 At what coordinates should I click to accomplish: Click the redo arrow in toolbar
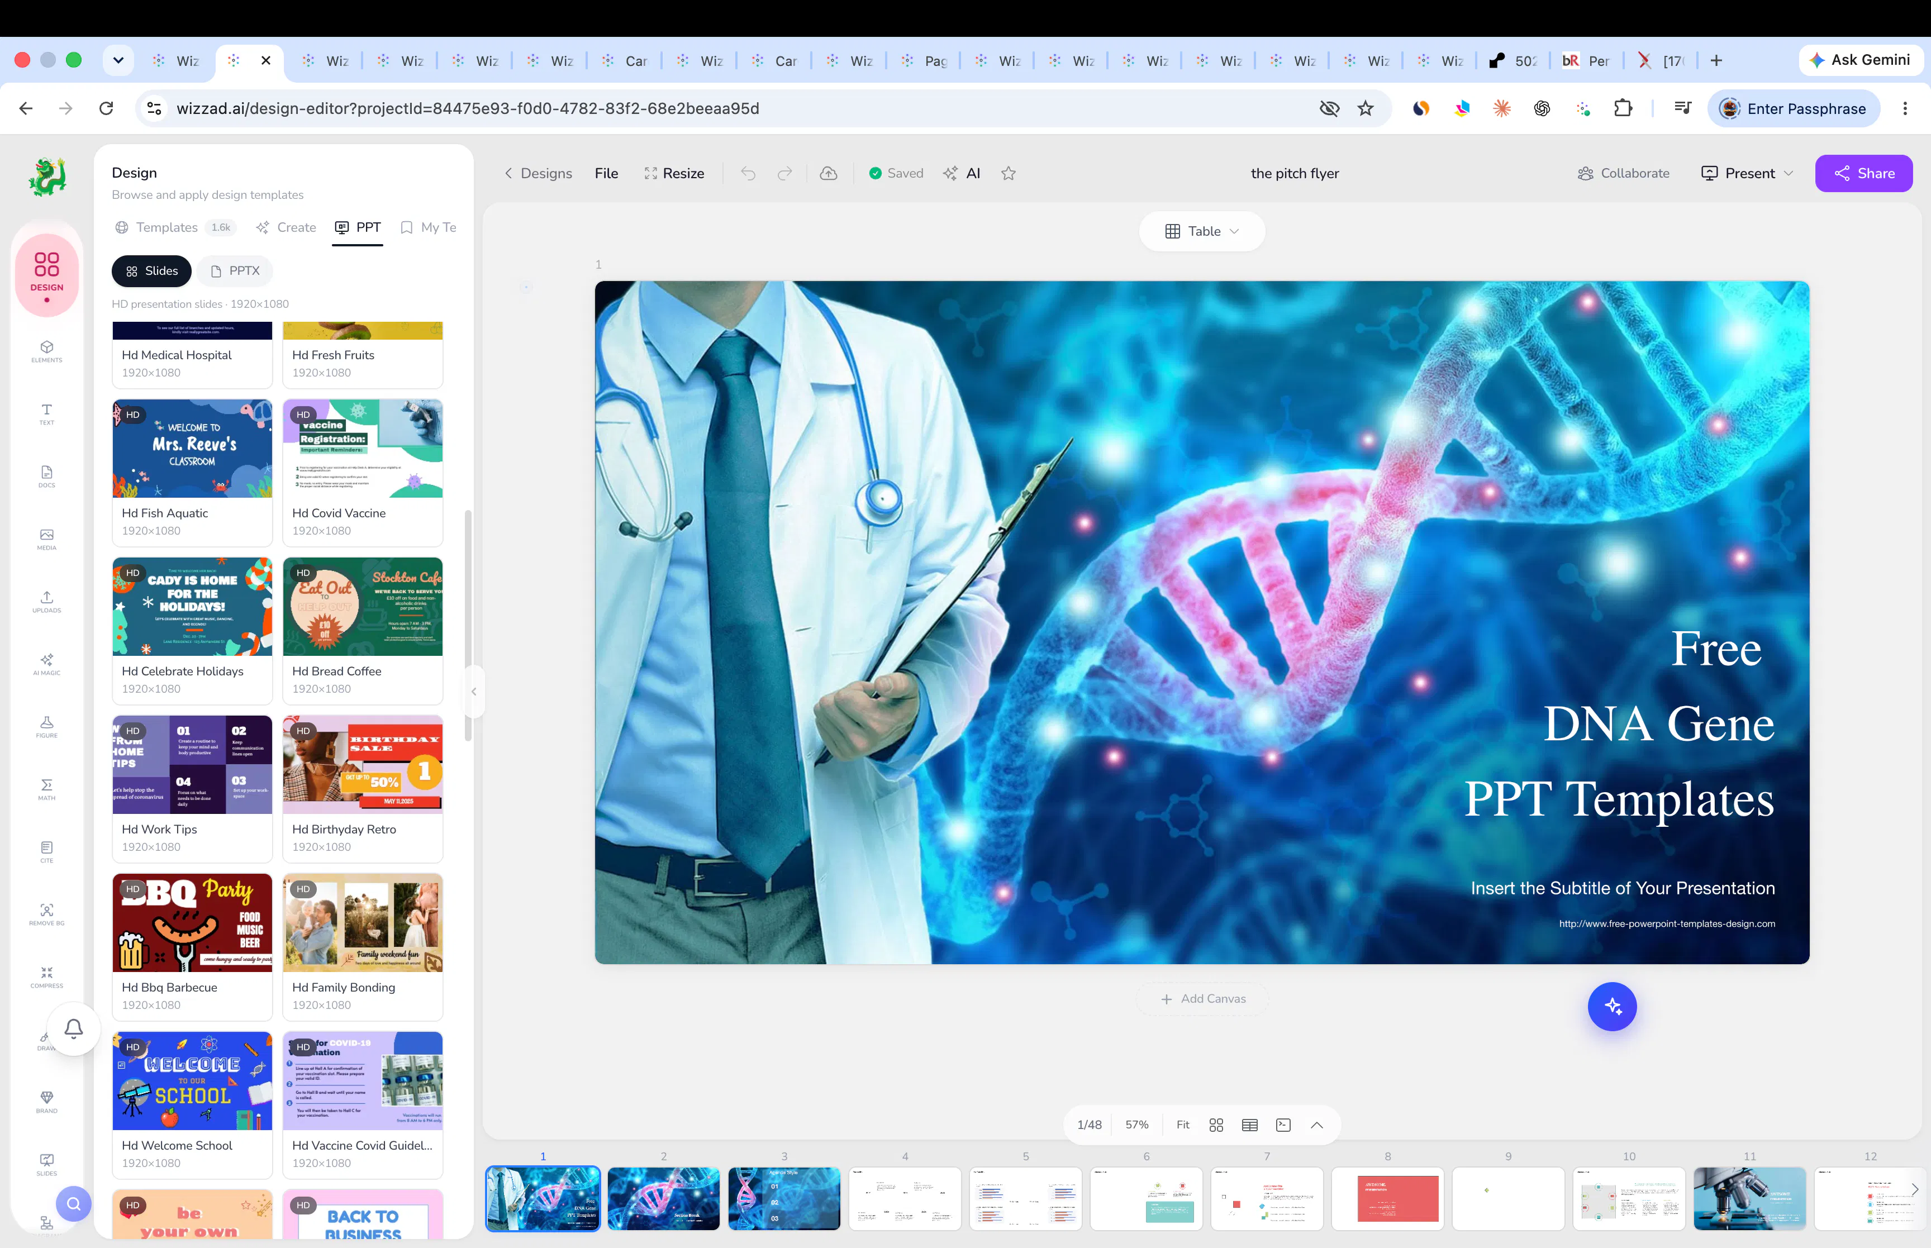point(784,173)
